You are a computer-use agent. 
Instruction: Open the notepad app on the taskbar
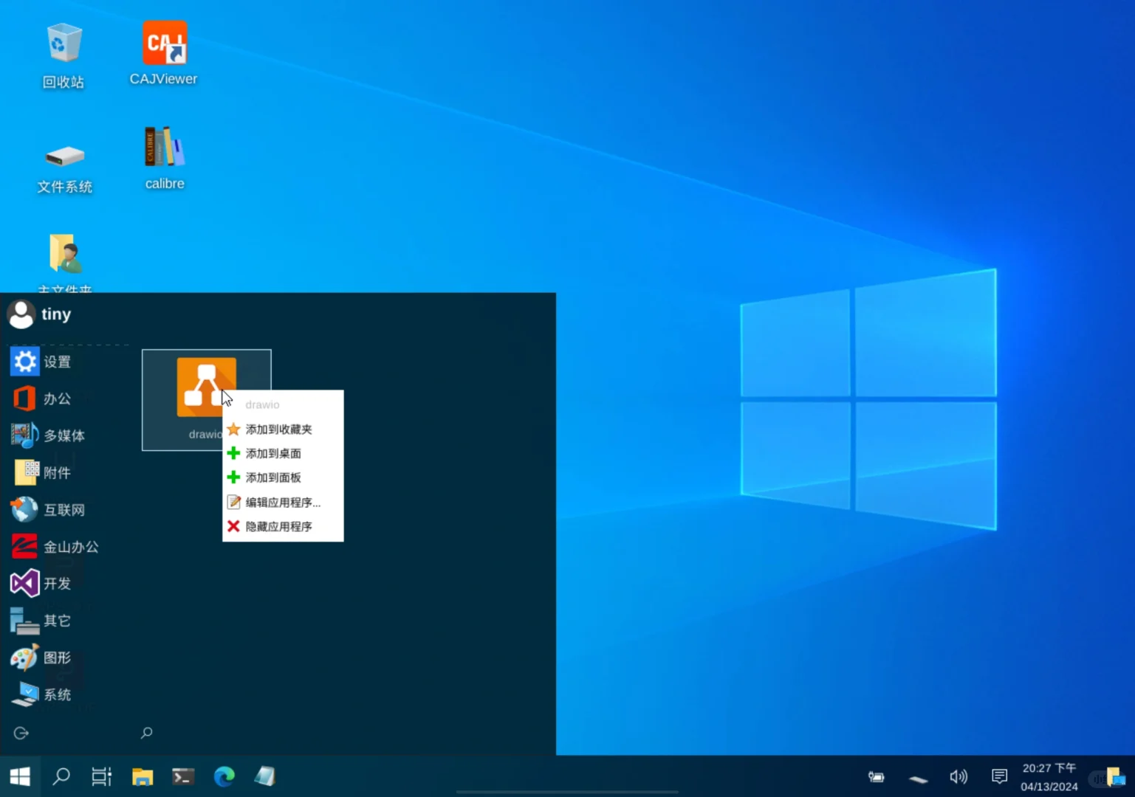point(265,776)
